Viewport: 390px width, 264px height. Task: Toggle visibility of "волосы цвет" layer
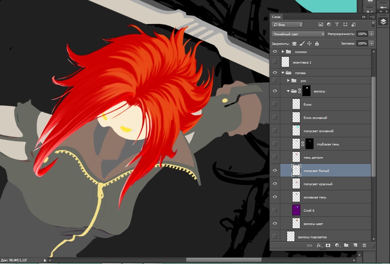pos(275,223)
